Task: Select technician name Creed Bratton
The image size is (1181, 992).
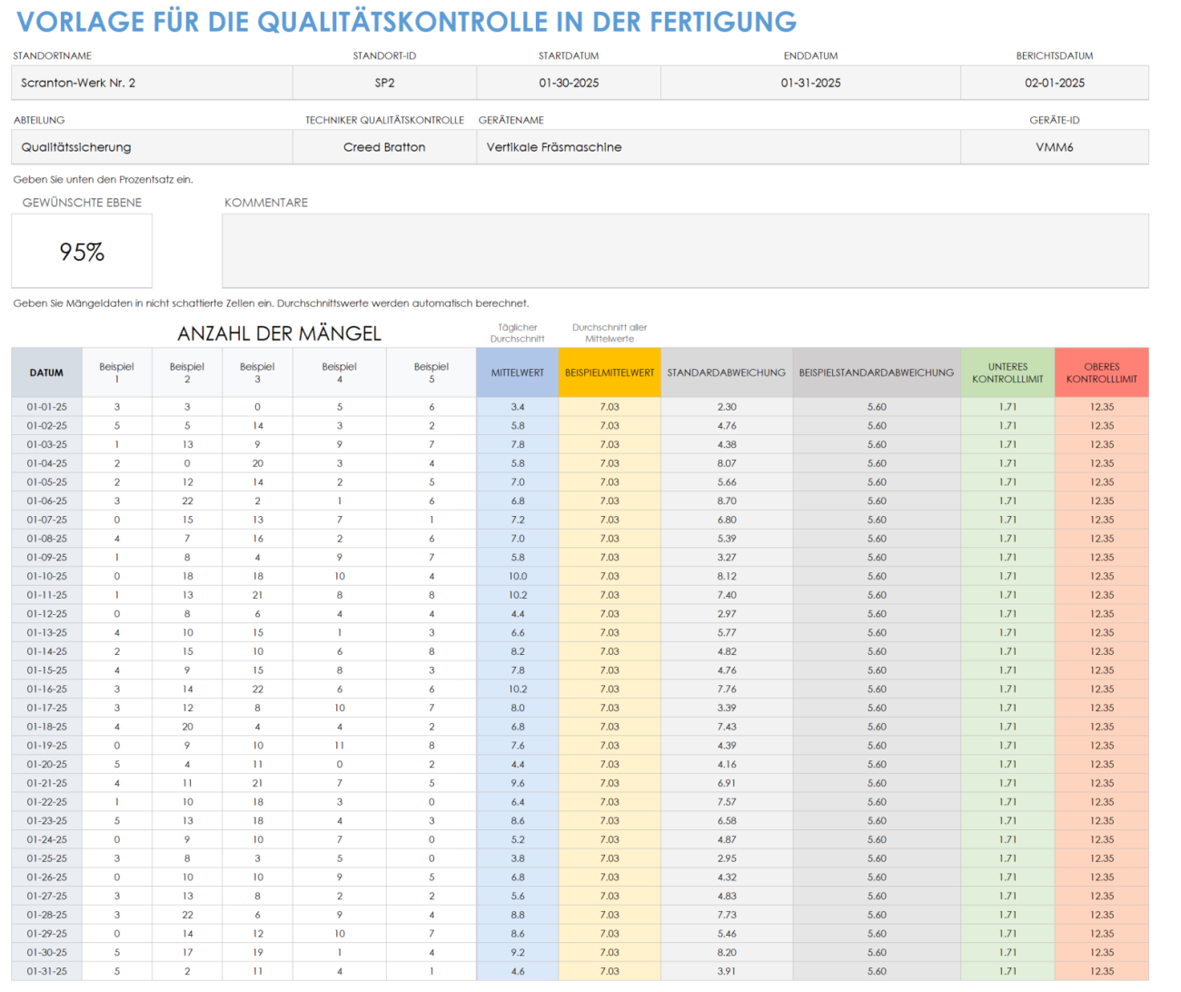Action: [x=385, y=146]
